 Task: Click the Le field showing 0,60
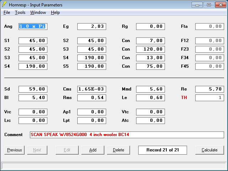150,98
